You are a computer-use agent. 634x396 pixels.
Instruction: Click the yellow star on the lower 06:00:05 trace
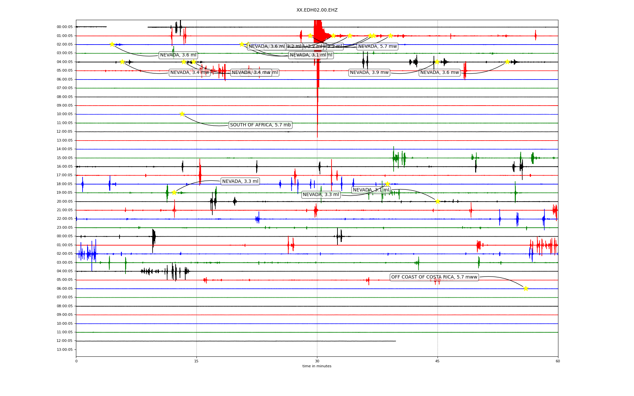click(526, 289)
